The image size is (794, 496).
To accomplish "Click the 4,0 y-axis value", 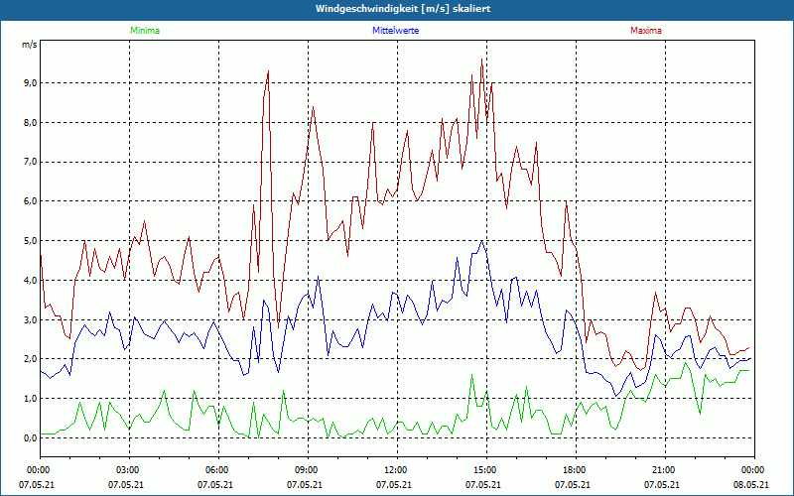I will pos(30,281).
